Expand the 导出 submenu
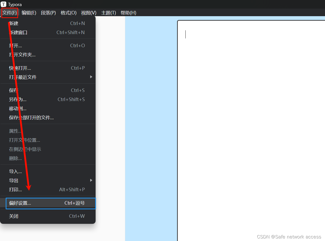The image size is (325, 241). click(x=48, y=181)
